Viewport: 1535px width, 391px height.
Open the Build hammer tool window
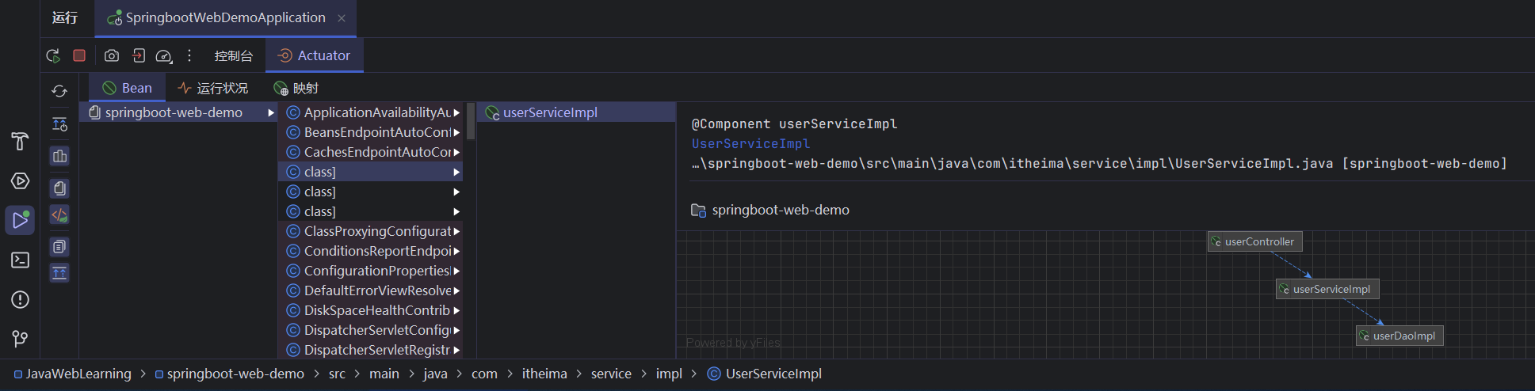coord(20,141)
